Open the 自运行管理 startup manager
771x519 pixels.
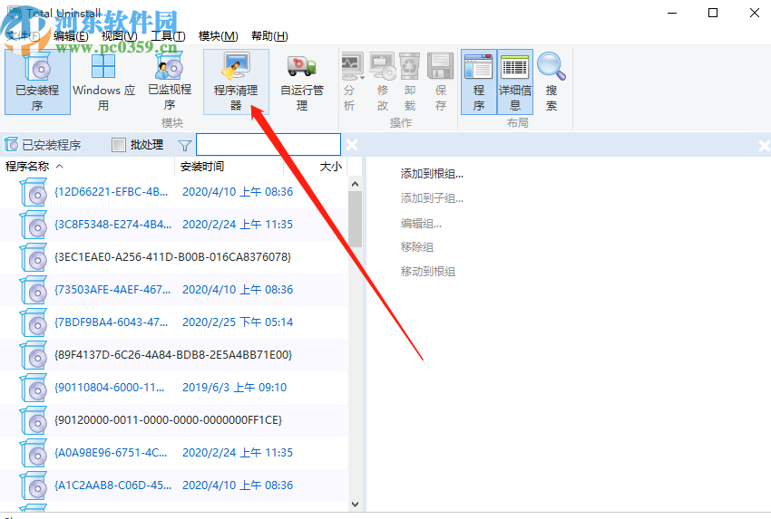click(302, 82)
